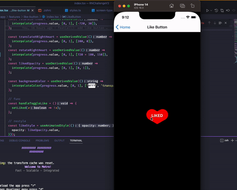
Task: Open the screen-type editor tab
Action: point(102,10)
